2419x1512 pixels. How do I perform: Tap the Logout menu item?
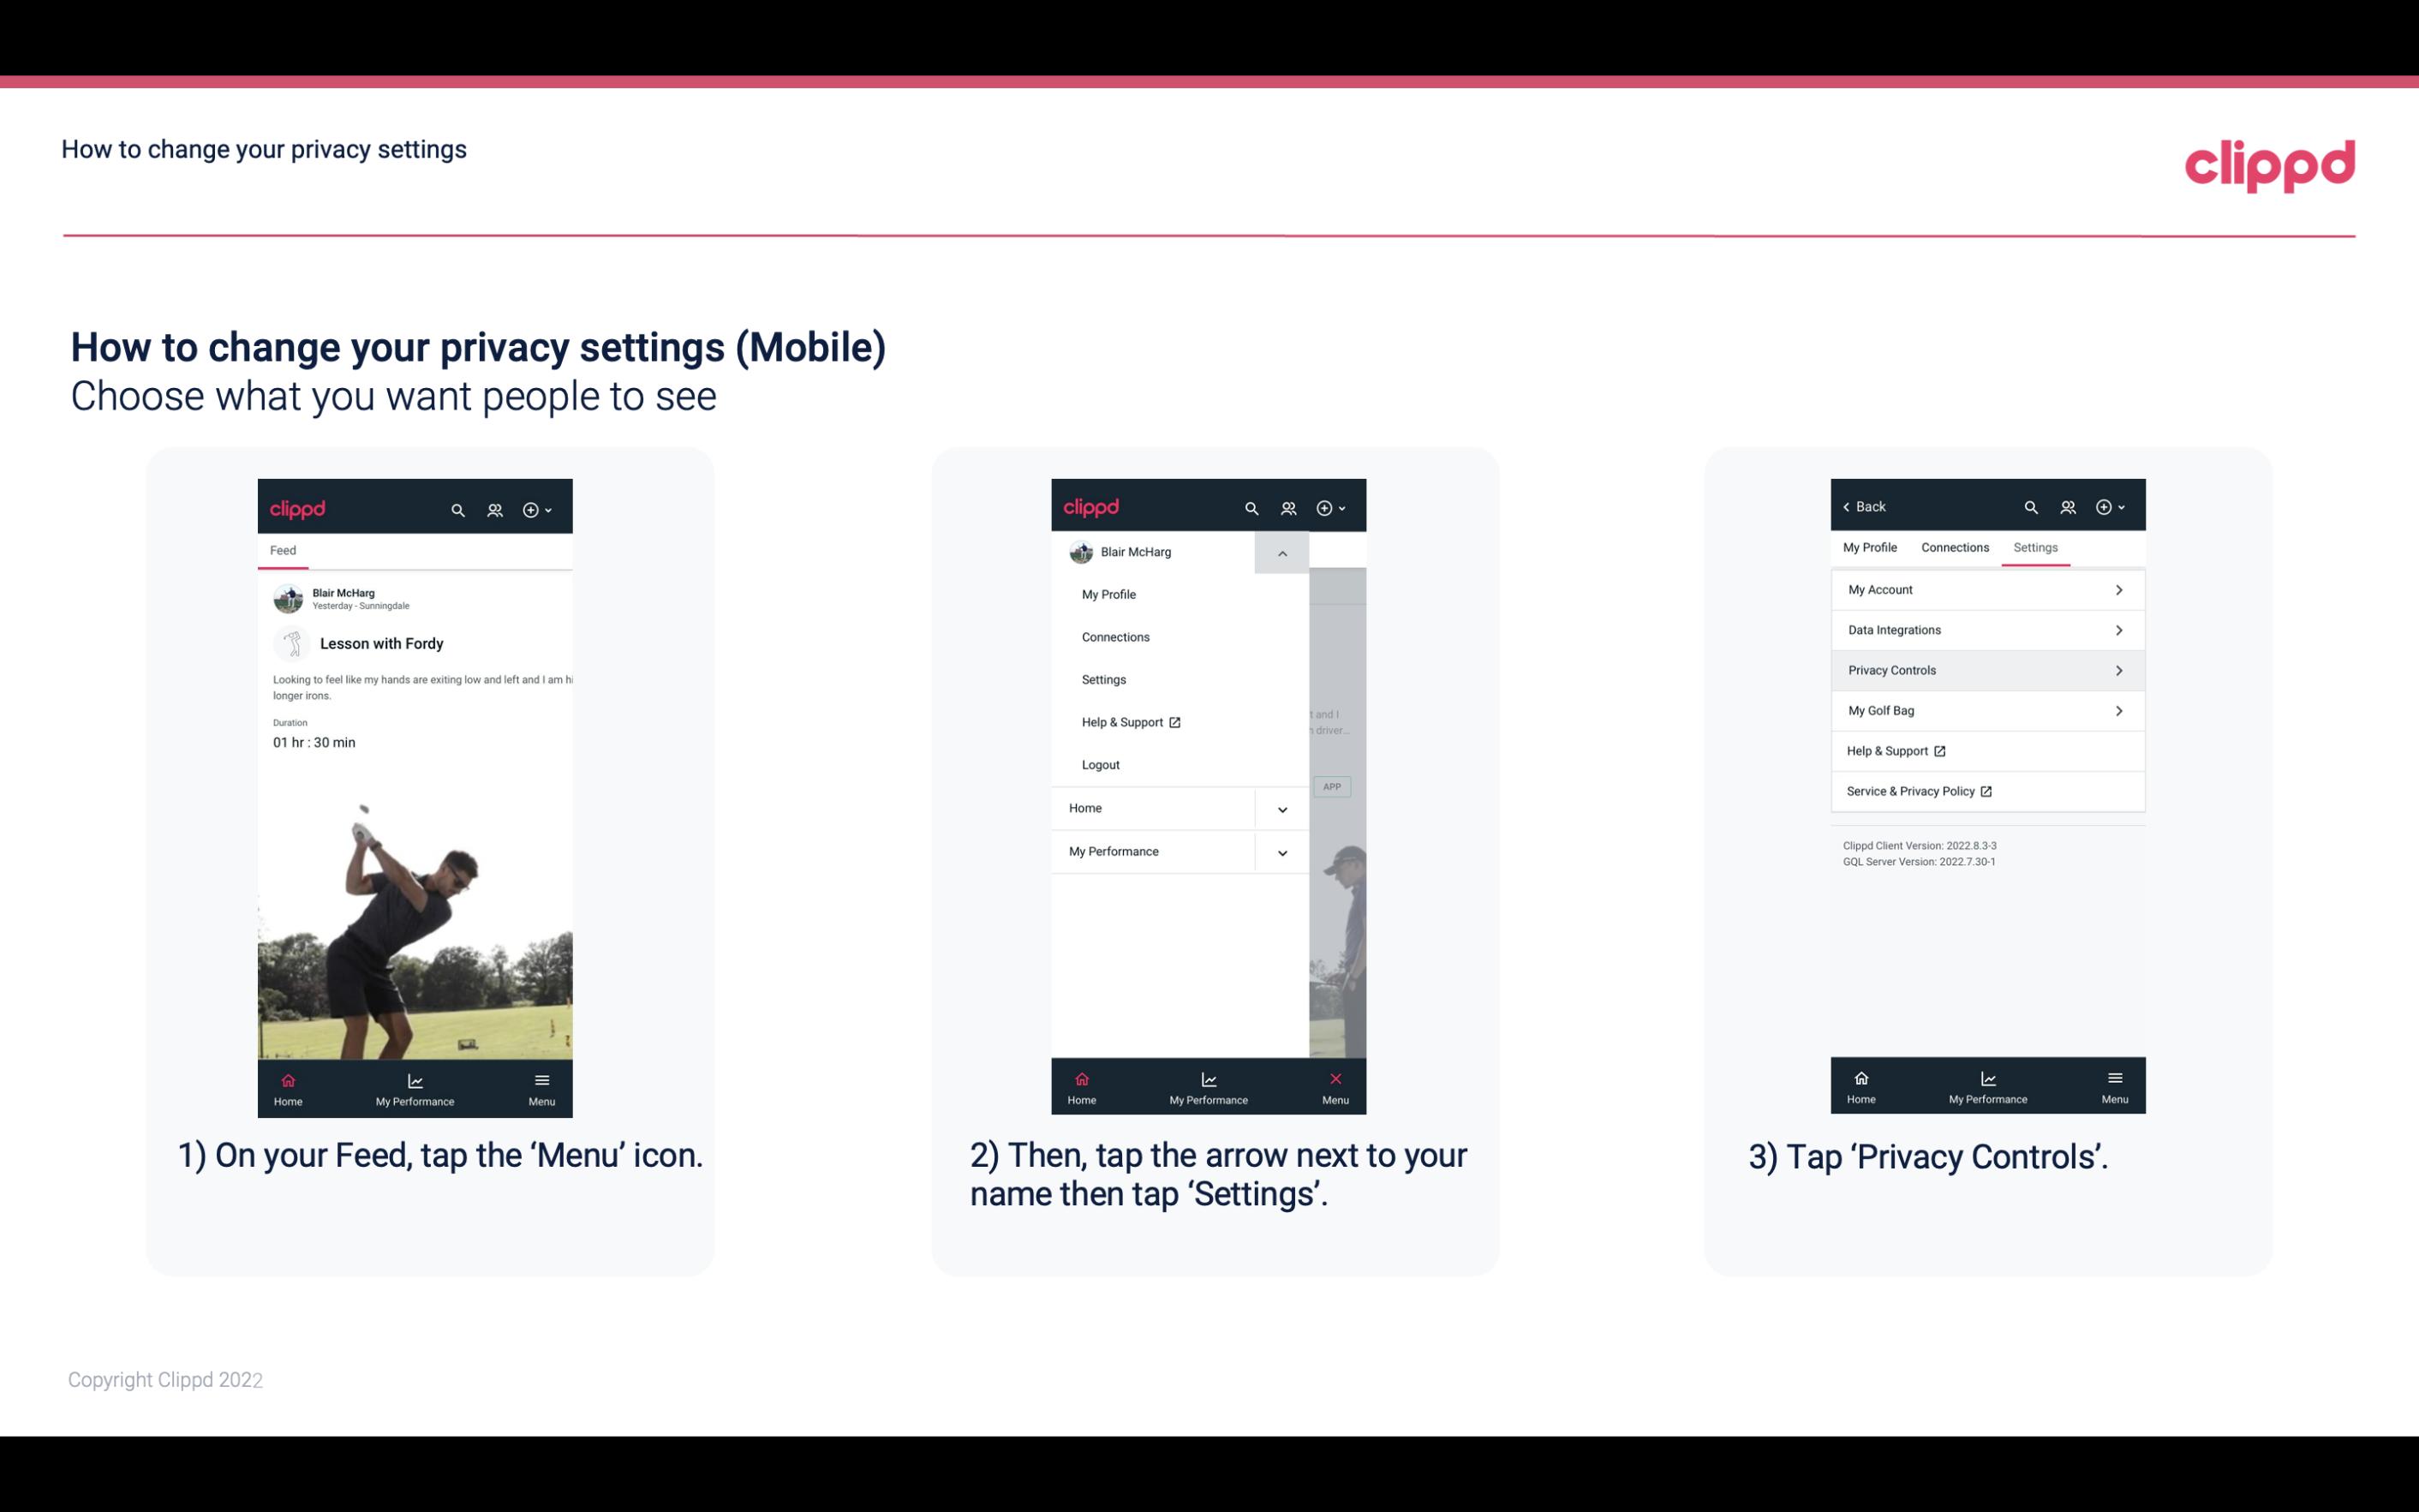pos(1101,765)
